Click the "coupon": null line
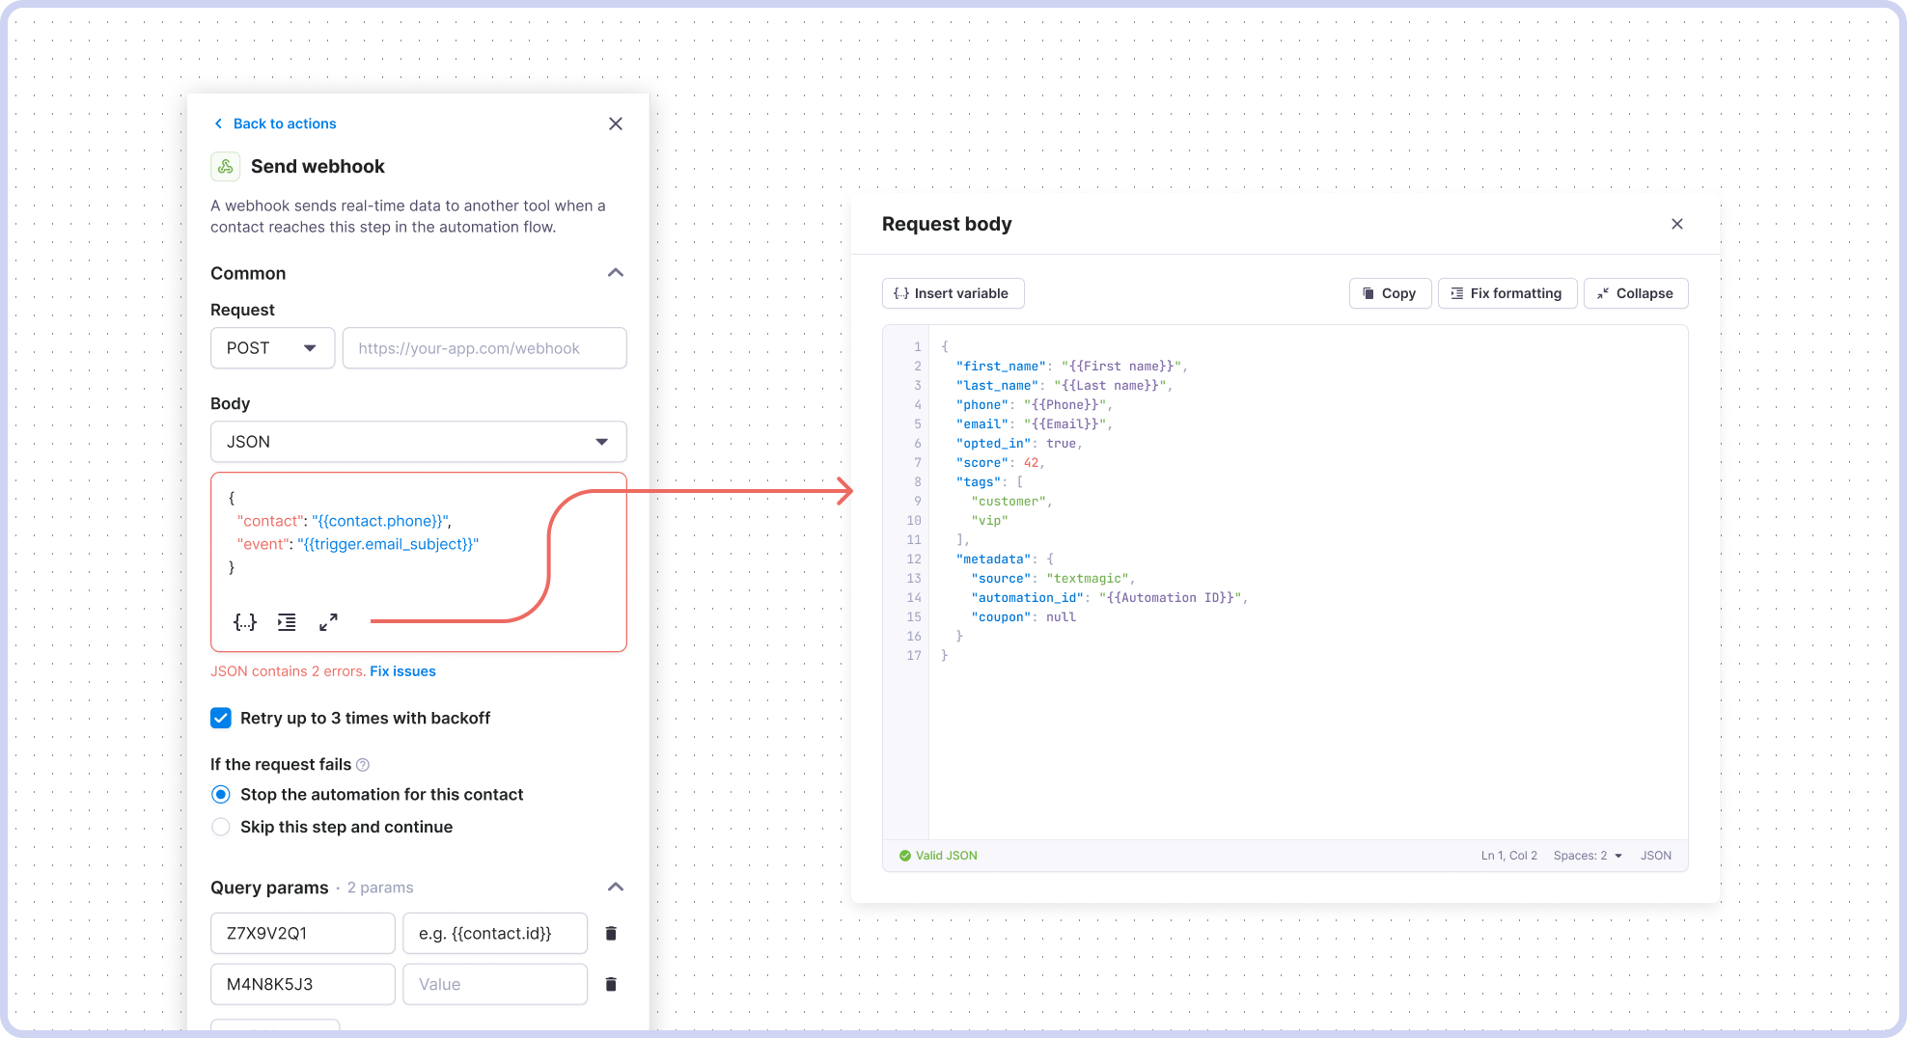Image resolution: width=1907 pixels, height=1038 pixels. tap(1023, 617)
